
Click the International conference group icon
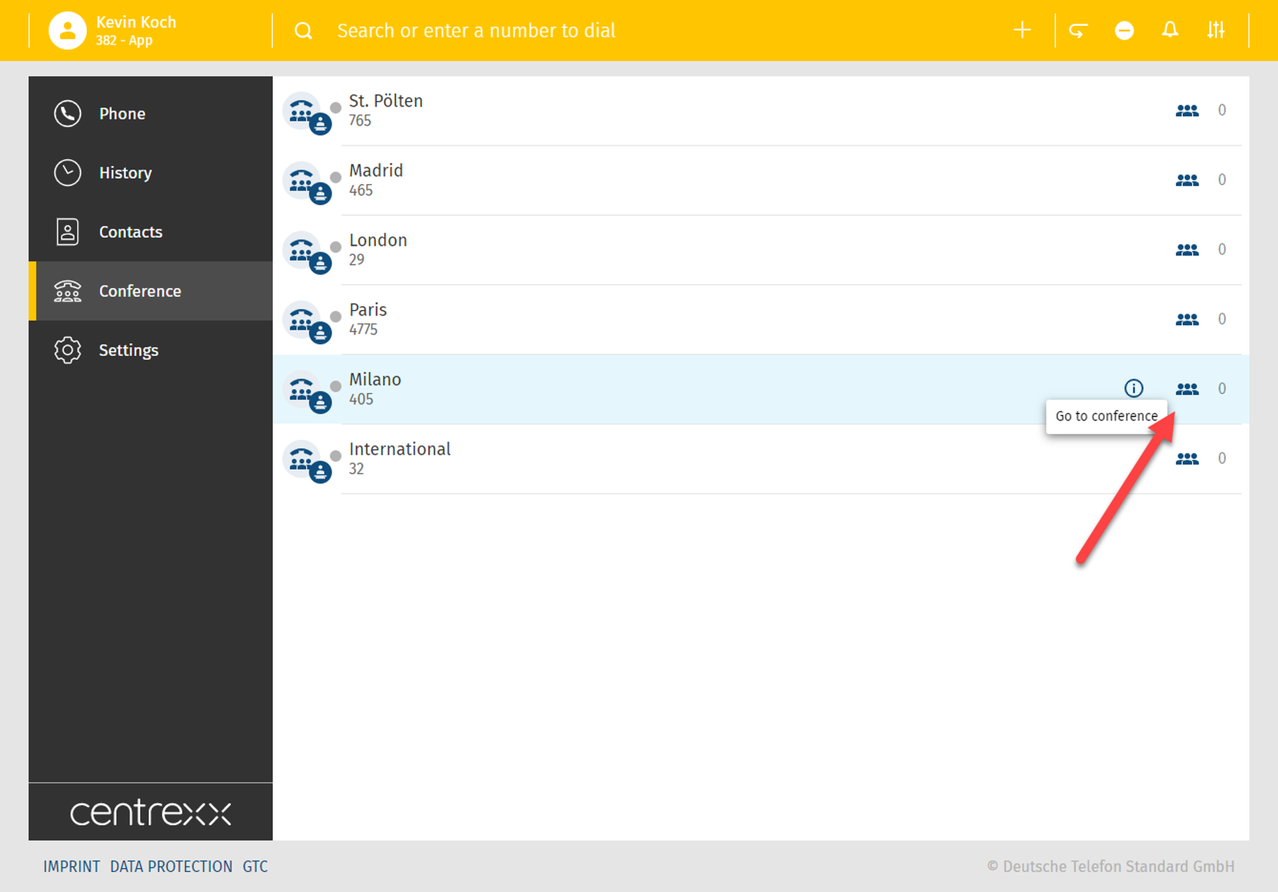pos(1187,458)
